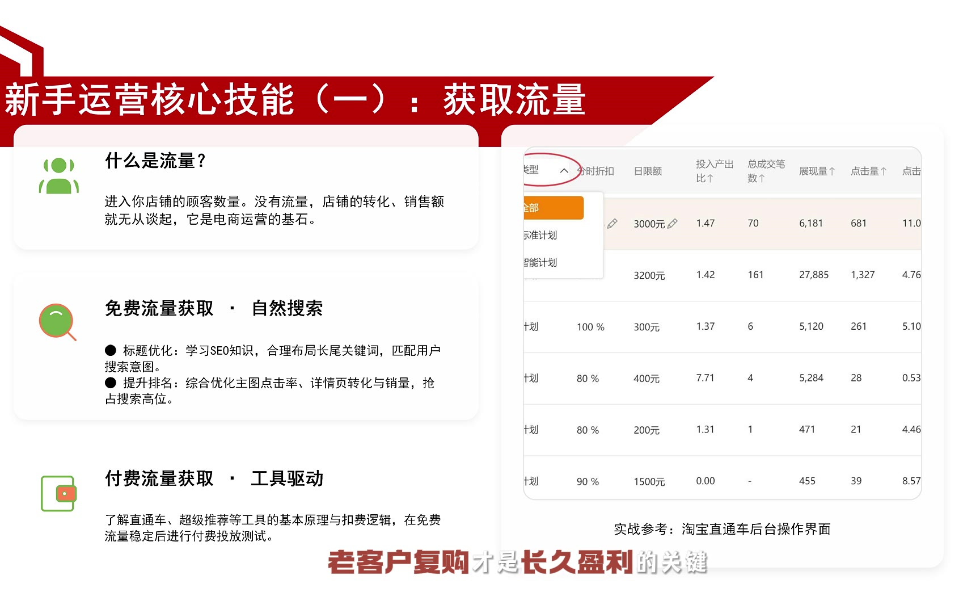
Task: Click the slide title 新手运营核心技能（一）：获取流量
Action: tap(295, 100)
